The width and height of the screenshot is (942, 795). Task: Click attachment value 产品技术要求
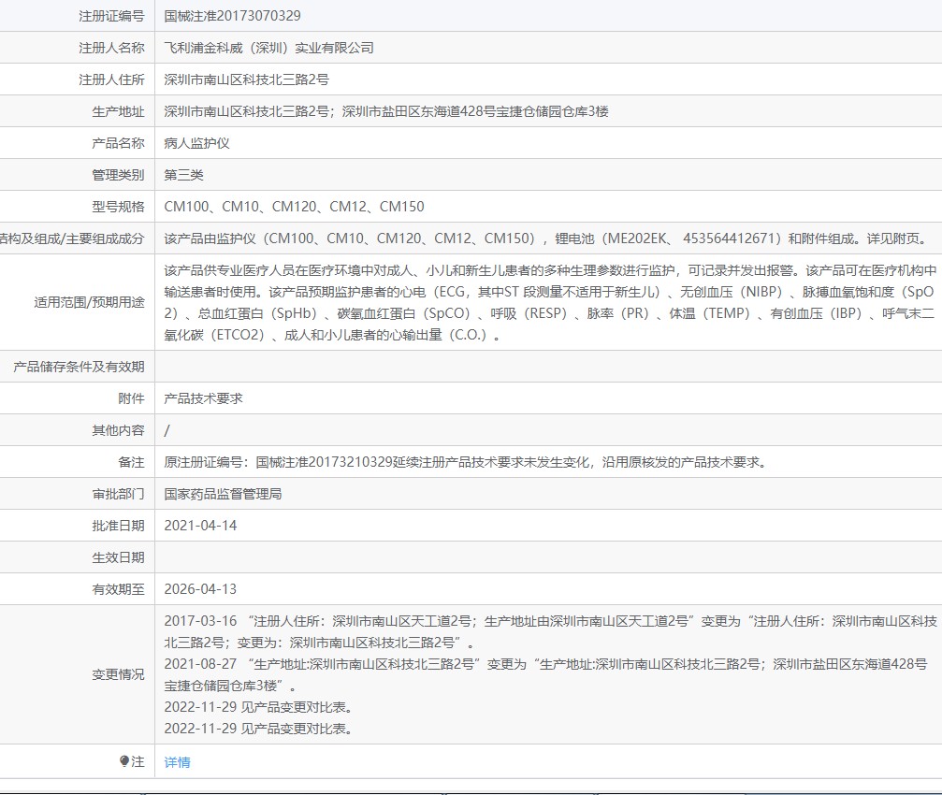coord(204,398)
